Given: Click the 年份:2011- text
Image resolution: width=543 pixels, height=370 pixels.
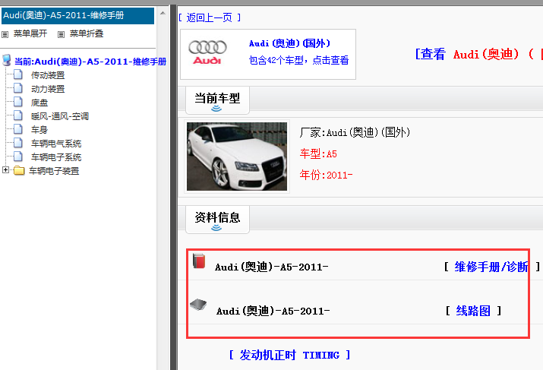Looking at the screenshot, I should [x=326, y=175].
